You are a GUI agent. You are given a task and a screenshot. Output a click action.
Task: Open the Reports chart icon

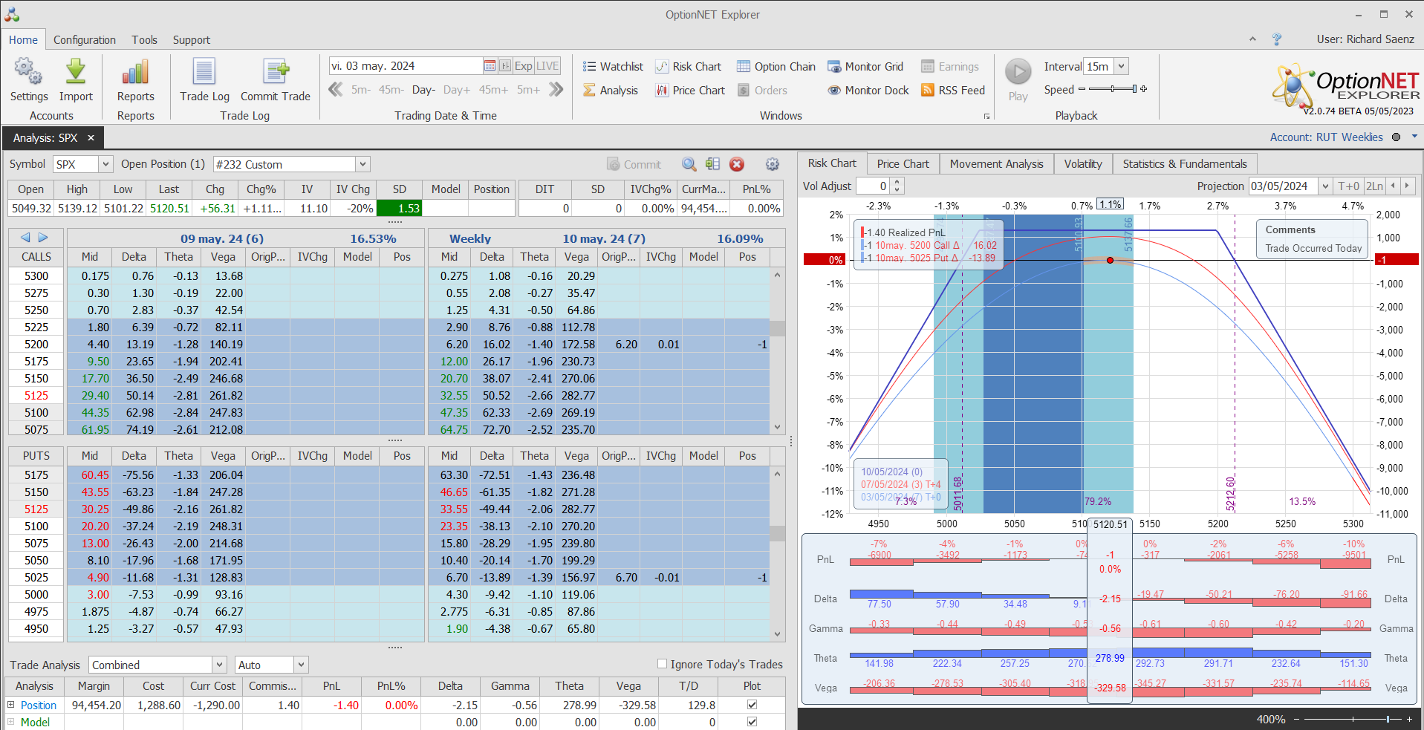click(135, 73)
